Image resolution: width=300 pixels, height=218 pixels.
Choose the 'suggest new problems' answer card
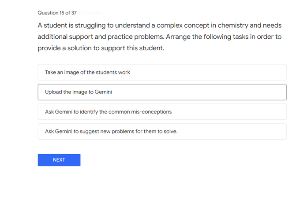click(x=162, y=131)
